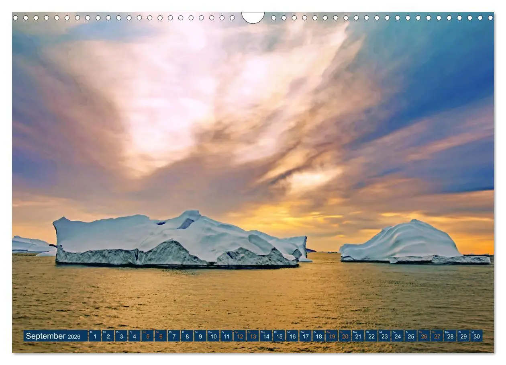506x365 pixels.
Task: Select day 16 in the calendar strip
Action: click(292, 336)
